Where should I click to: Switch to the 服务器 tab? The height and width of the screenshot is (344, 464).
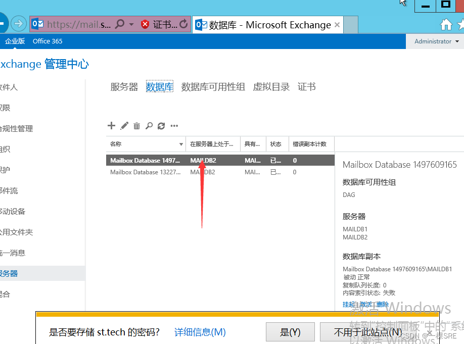(124, 86)
